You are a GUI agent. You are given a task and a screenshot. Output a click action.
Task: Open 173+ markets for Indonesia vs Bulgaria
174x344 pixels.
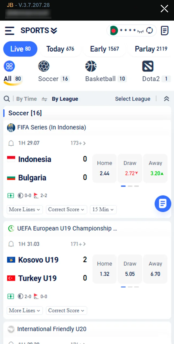pyautogui.click(x=78, y=143)
